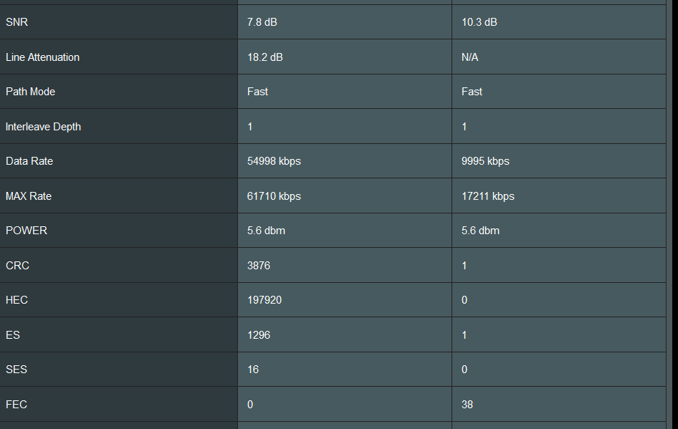The height and width of the screenshot is (429, 678).
Task: Click the 10.3 dB SNR value
Action: tap(479, 22)
